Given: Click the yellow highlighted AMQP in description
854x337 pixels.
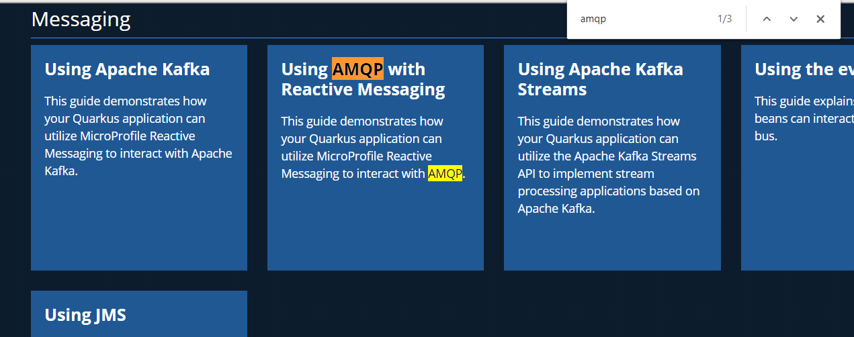Looking at the screenshot, I should click(445, 174).
